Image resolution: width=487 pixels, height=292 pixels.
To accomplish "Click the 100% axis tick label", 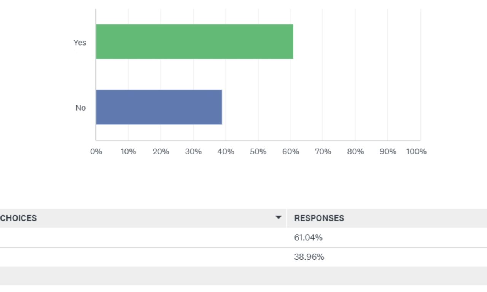I will 416,152.
